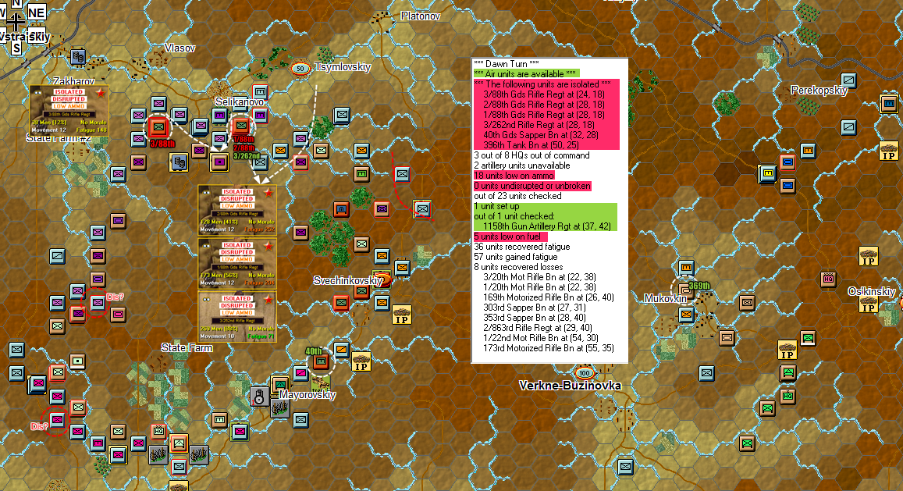Image resolution: width=903 pixels, height=491 pixels.
Task: Click the Verkne-Buzinovka town label
Action: point(570,386)
